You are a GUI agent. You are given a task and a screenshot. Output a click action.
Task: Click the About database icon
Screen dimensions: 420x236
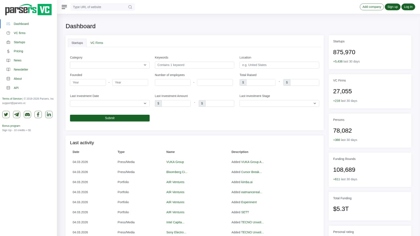[8, 79]
